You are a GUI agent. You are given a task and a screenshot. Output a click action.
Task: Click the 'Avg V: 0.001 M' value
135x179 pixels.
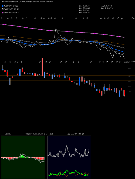(x=107, y=6)
